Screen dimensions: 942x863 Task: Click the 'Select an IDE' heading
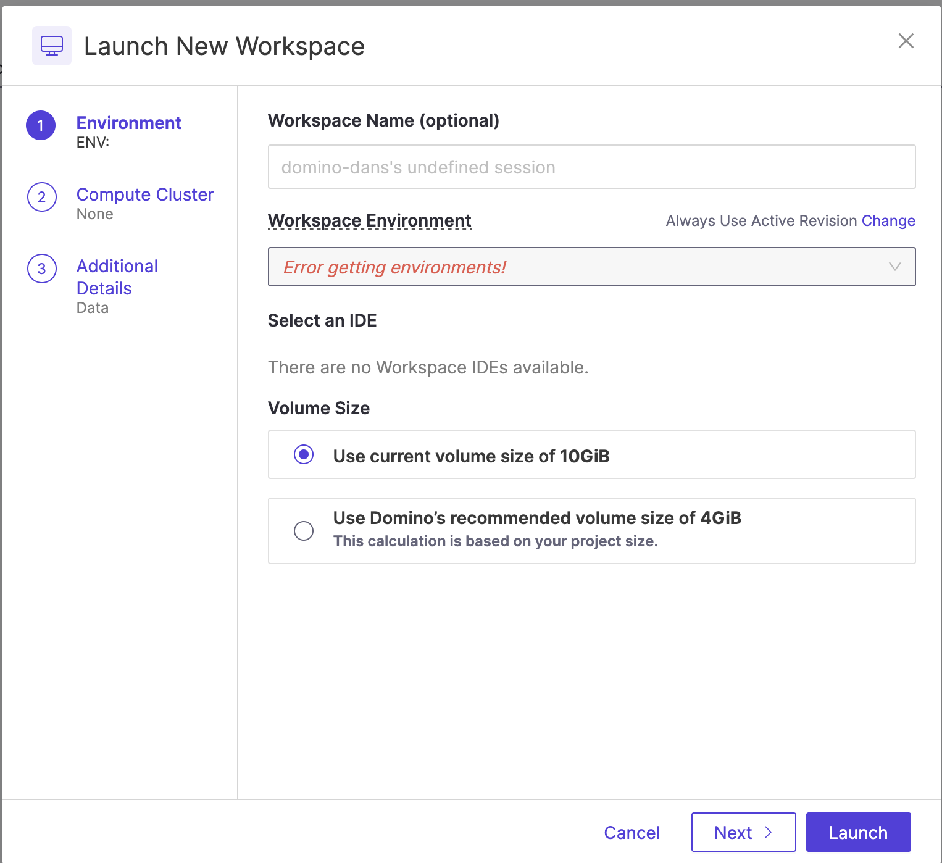[x=322, y=320]
